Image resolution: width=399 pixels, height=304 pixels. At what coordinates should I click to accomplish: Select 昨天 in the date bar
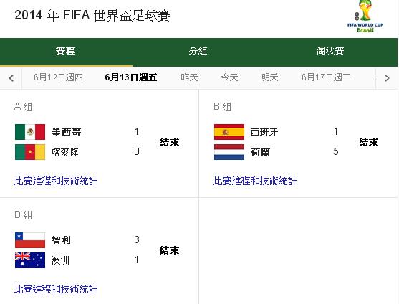189,77
